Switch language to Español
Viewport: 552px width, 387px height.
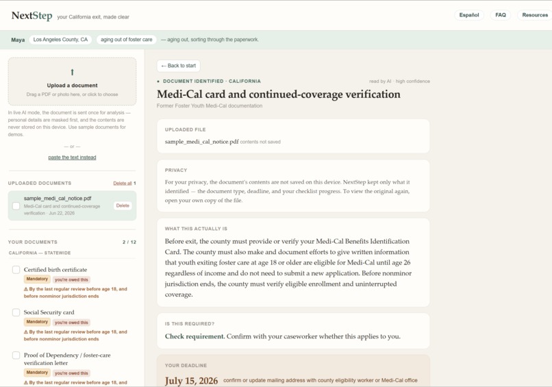469,15
